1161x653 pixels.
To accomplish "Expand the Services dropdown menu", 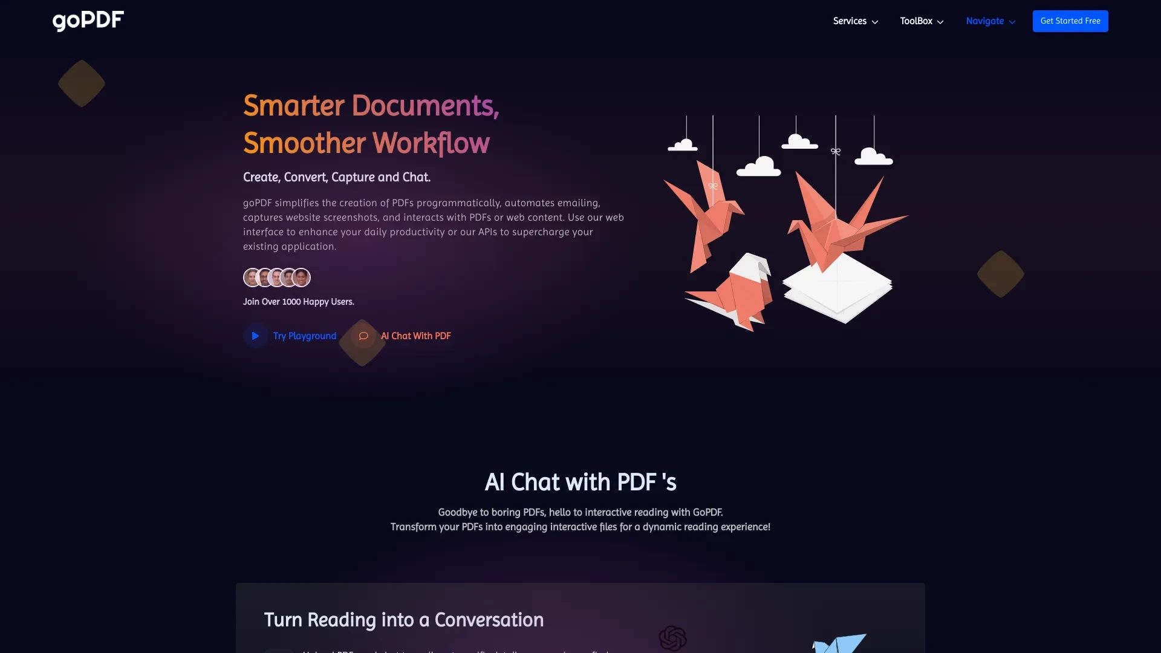I will [x=855, y=20].
